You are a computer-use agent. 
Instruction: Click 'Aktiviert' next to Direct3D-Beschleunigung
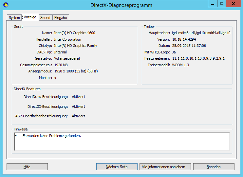(x=79, y=107)
